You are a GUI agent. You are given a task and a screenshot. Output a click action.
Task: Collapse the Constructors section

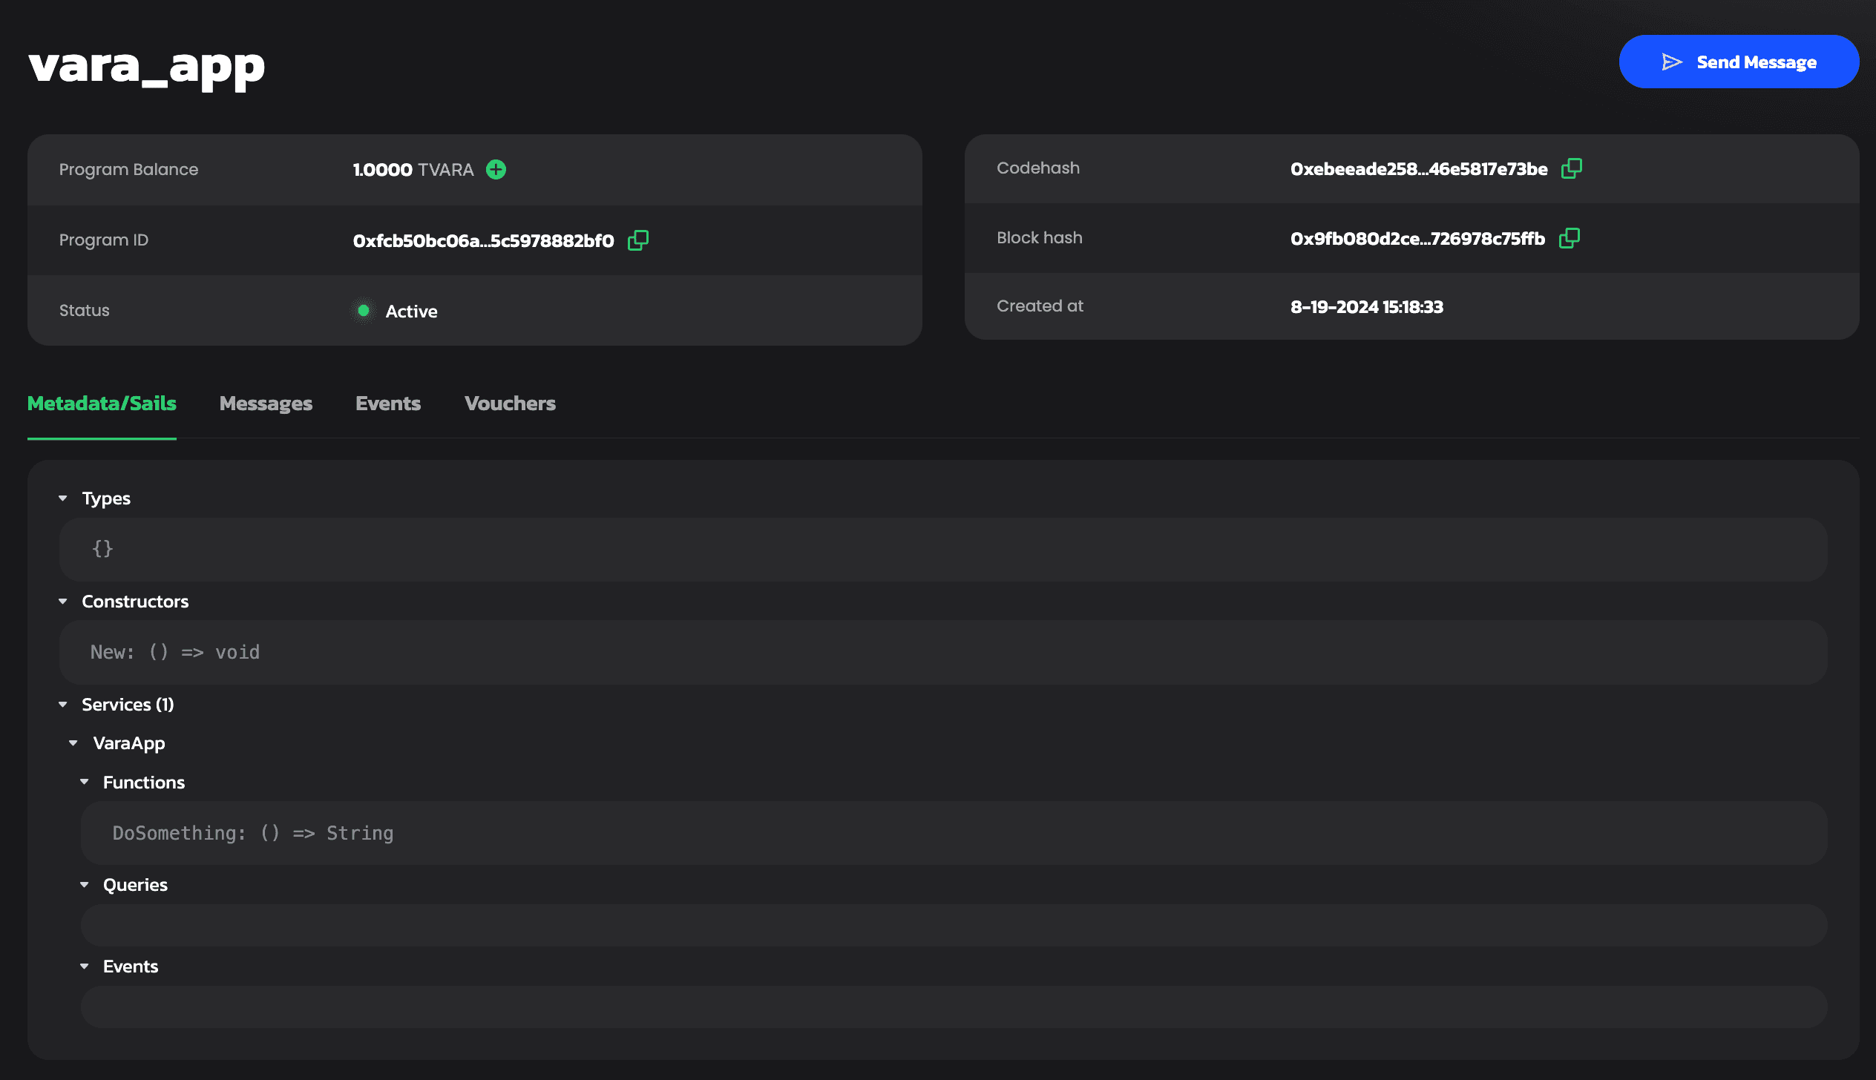[x=63, y=602]
